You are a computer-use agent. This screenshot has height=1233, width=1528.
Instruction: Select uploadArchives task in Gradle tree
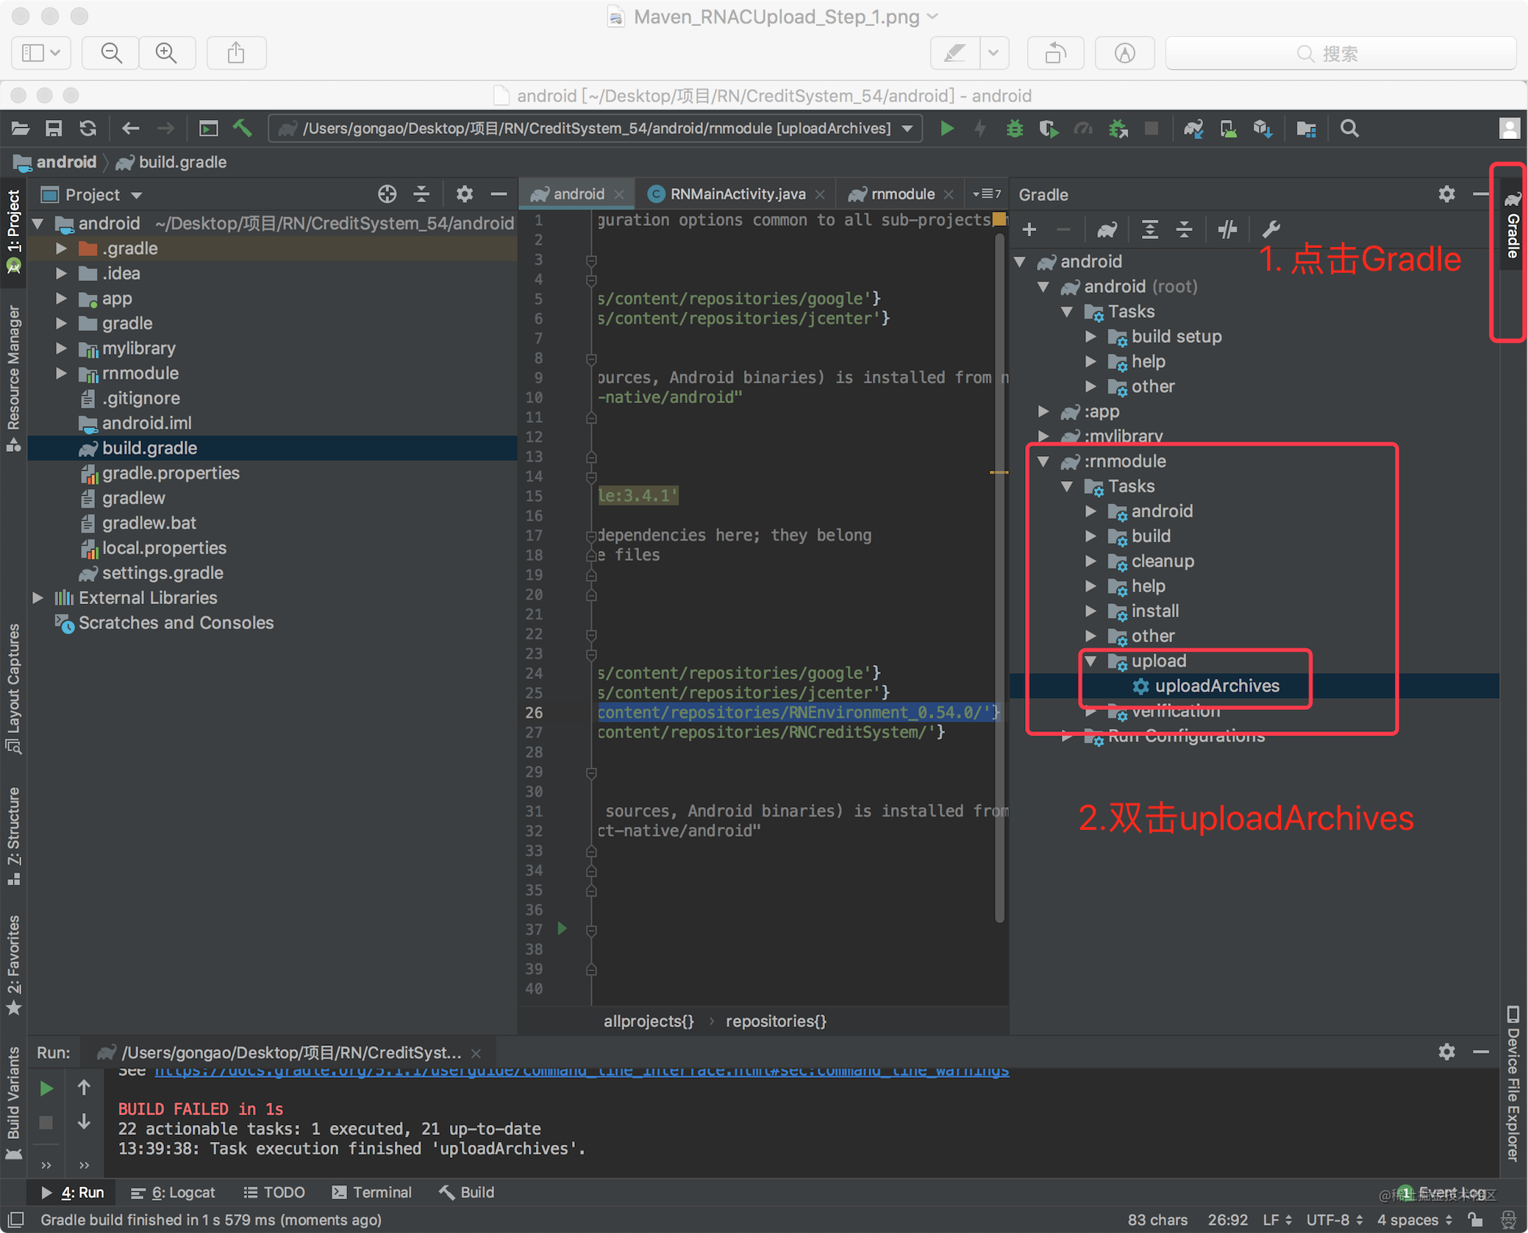1216,686
